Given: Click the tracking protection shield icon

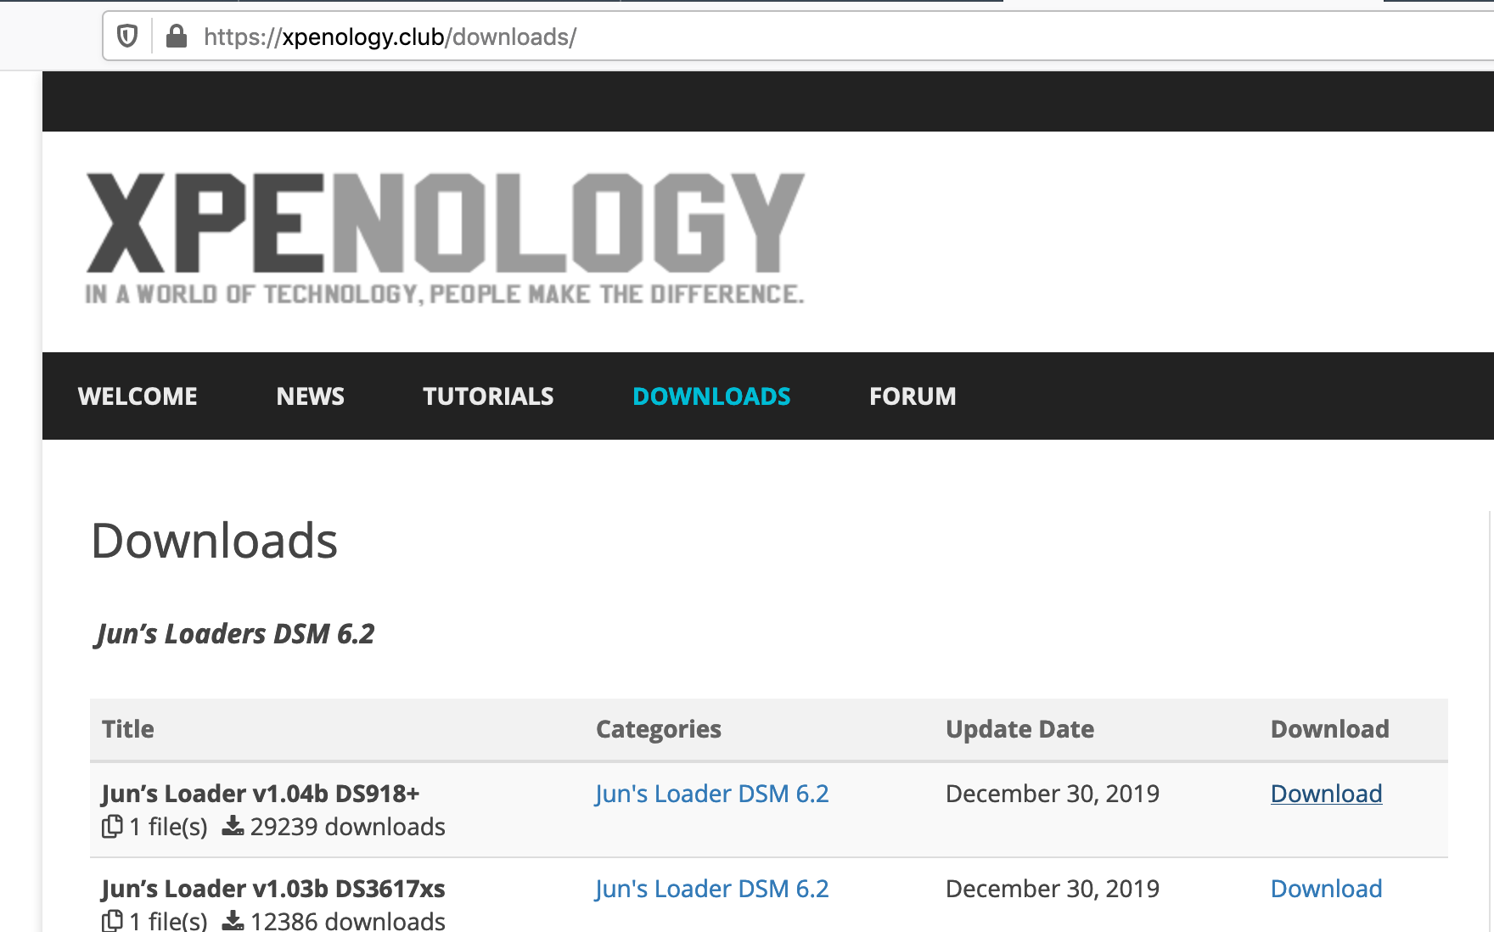Looking at the screenshot, I should pos(127,36).
